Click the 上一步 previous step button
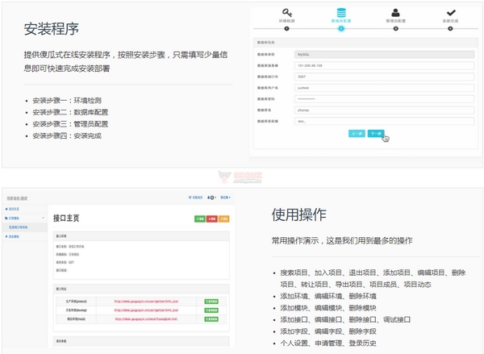The width and height of the screenshot is (484, 354). [x=357, y=133]
